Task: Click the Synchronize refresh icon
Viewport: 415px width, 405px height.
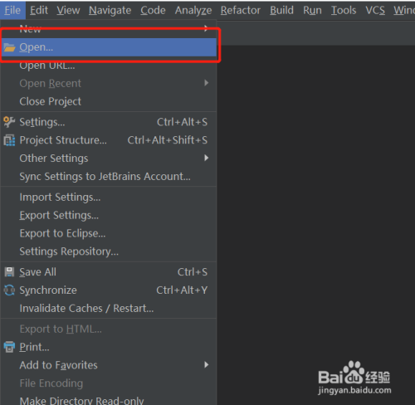Action: click(9, 290)
